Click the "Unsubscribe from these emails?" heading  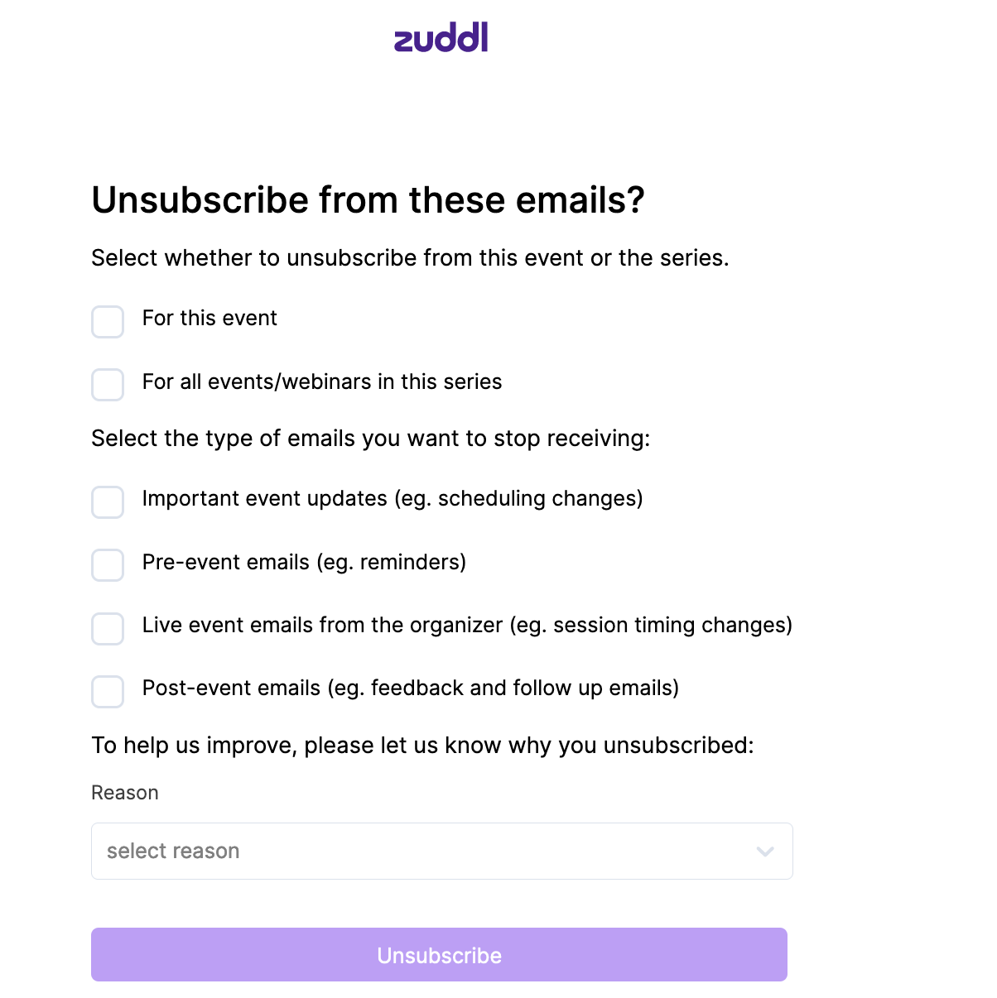point(368,200)
